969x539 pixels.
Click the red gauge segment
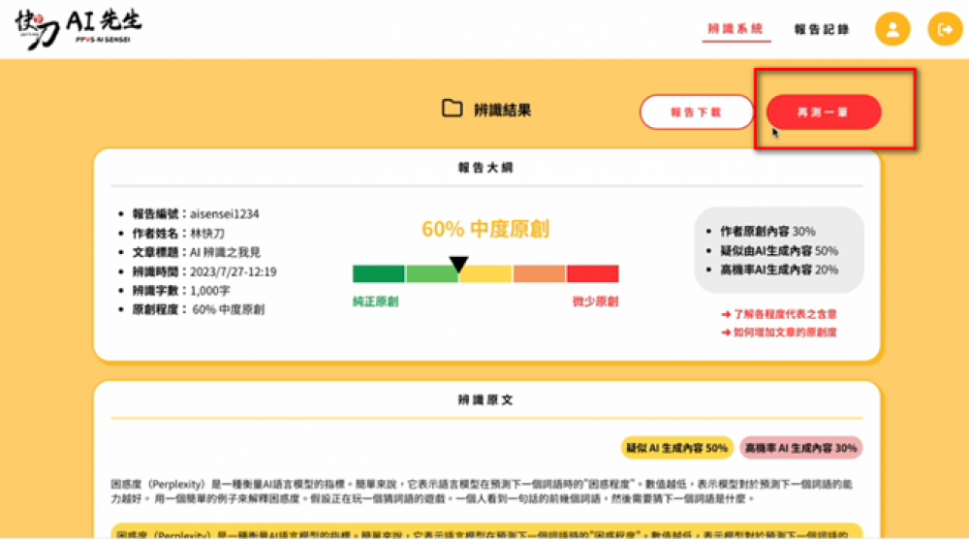point(592,274)
